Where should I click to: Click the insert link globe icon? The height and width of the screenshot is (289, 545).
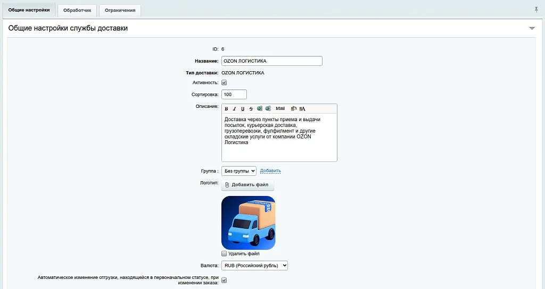tap(260, 108)
